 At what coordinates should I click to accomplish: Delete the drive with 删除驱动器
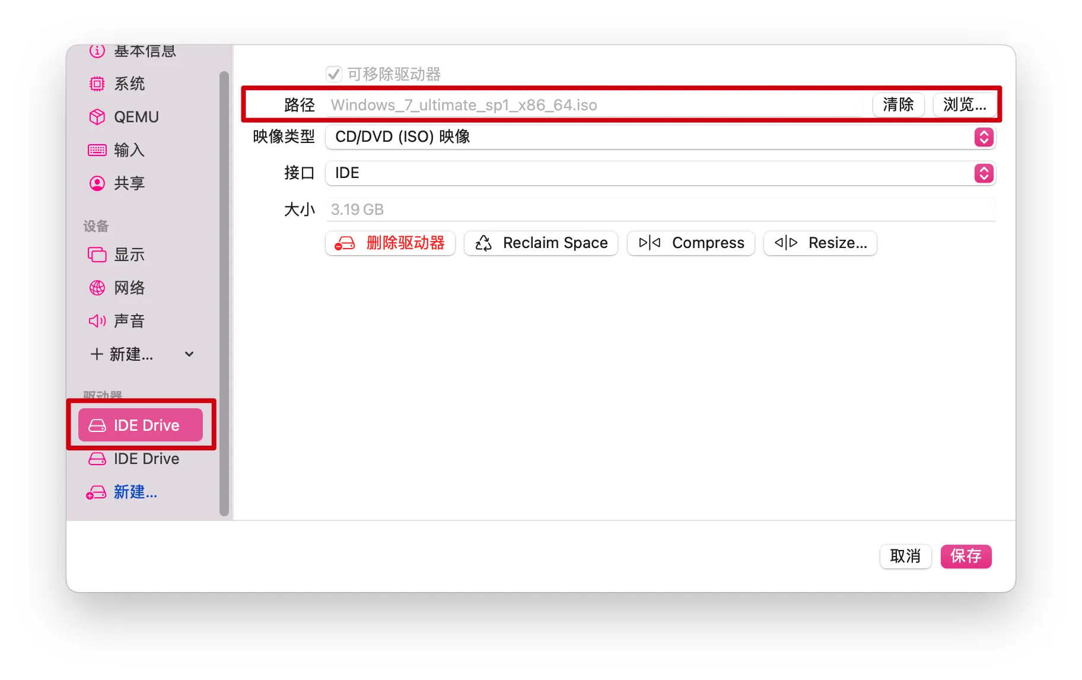point(390,243)
